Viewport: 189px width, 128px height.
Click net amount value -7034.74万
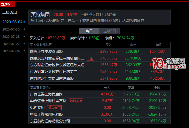tap(125, 38)
